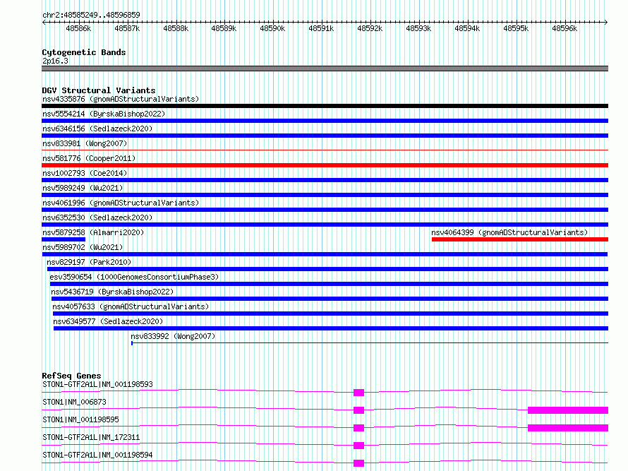Screen dimensions: 628x471
Task: Click the left arrow end of ruler
Action: pyautogui.click(x=44, y=23)
